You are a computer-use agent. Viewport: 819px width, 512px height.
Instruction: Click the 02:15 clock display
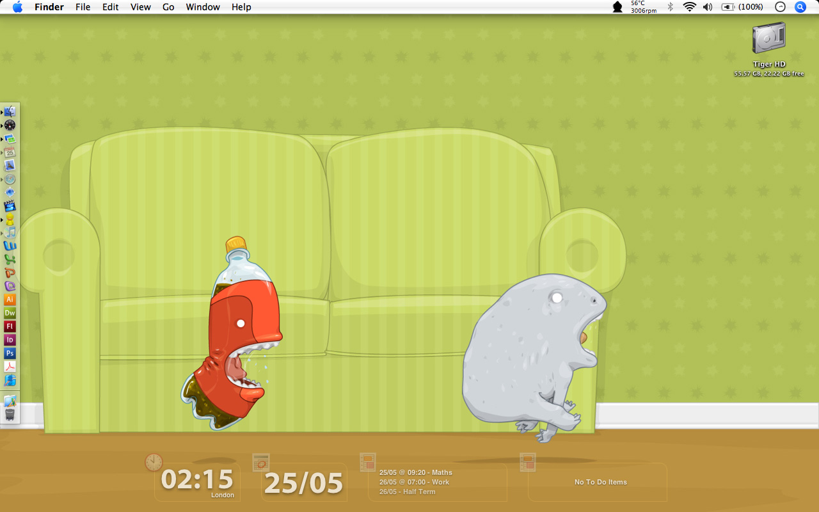tap(197, 479)
